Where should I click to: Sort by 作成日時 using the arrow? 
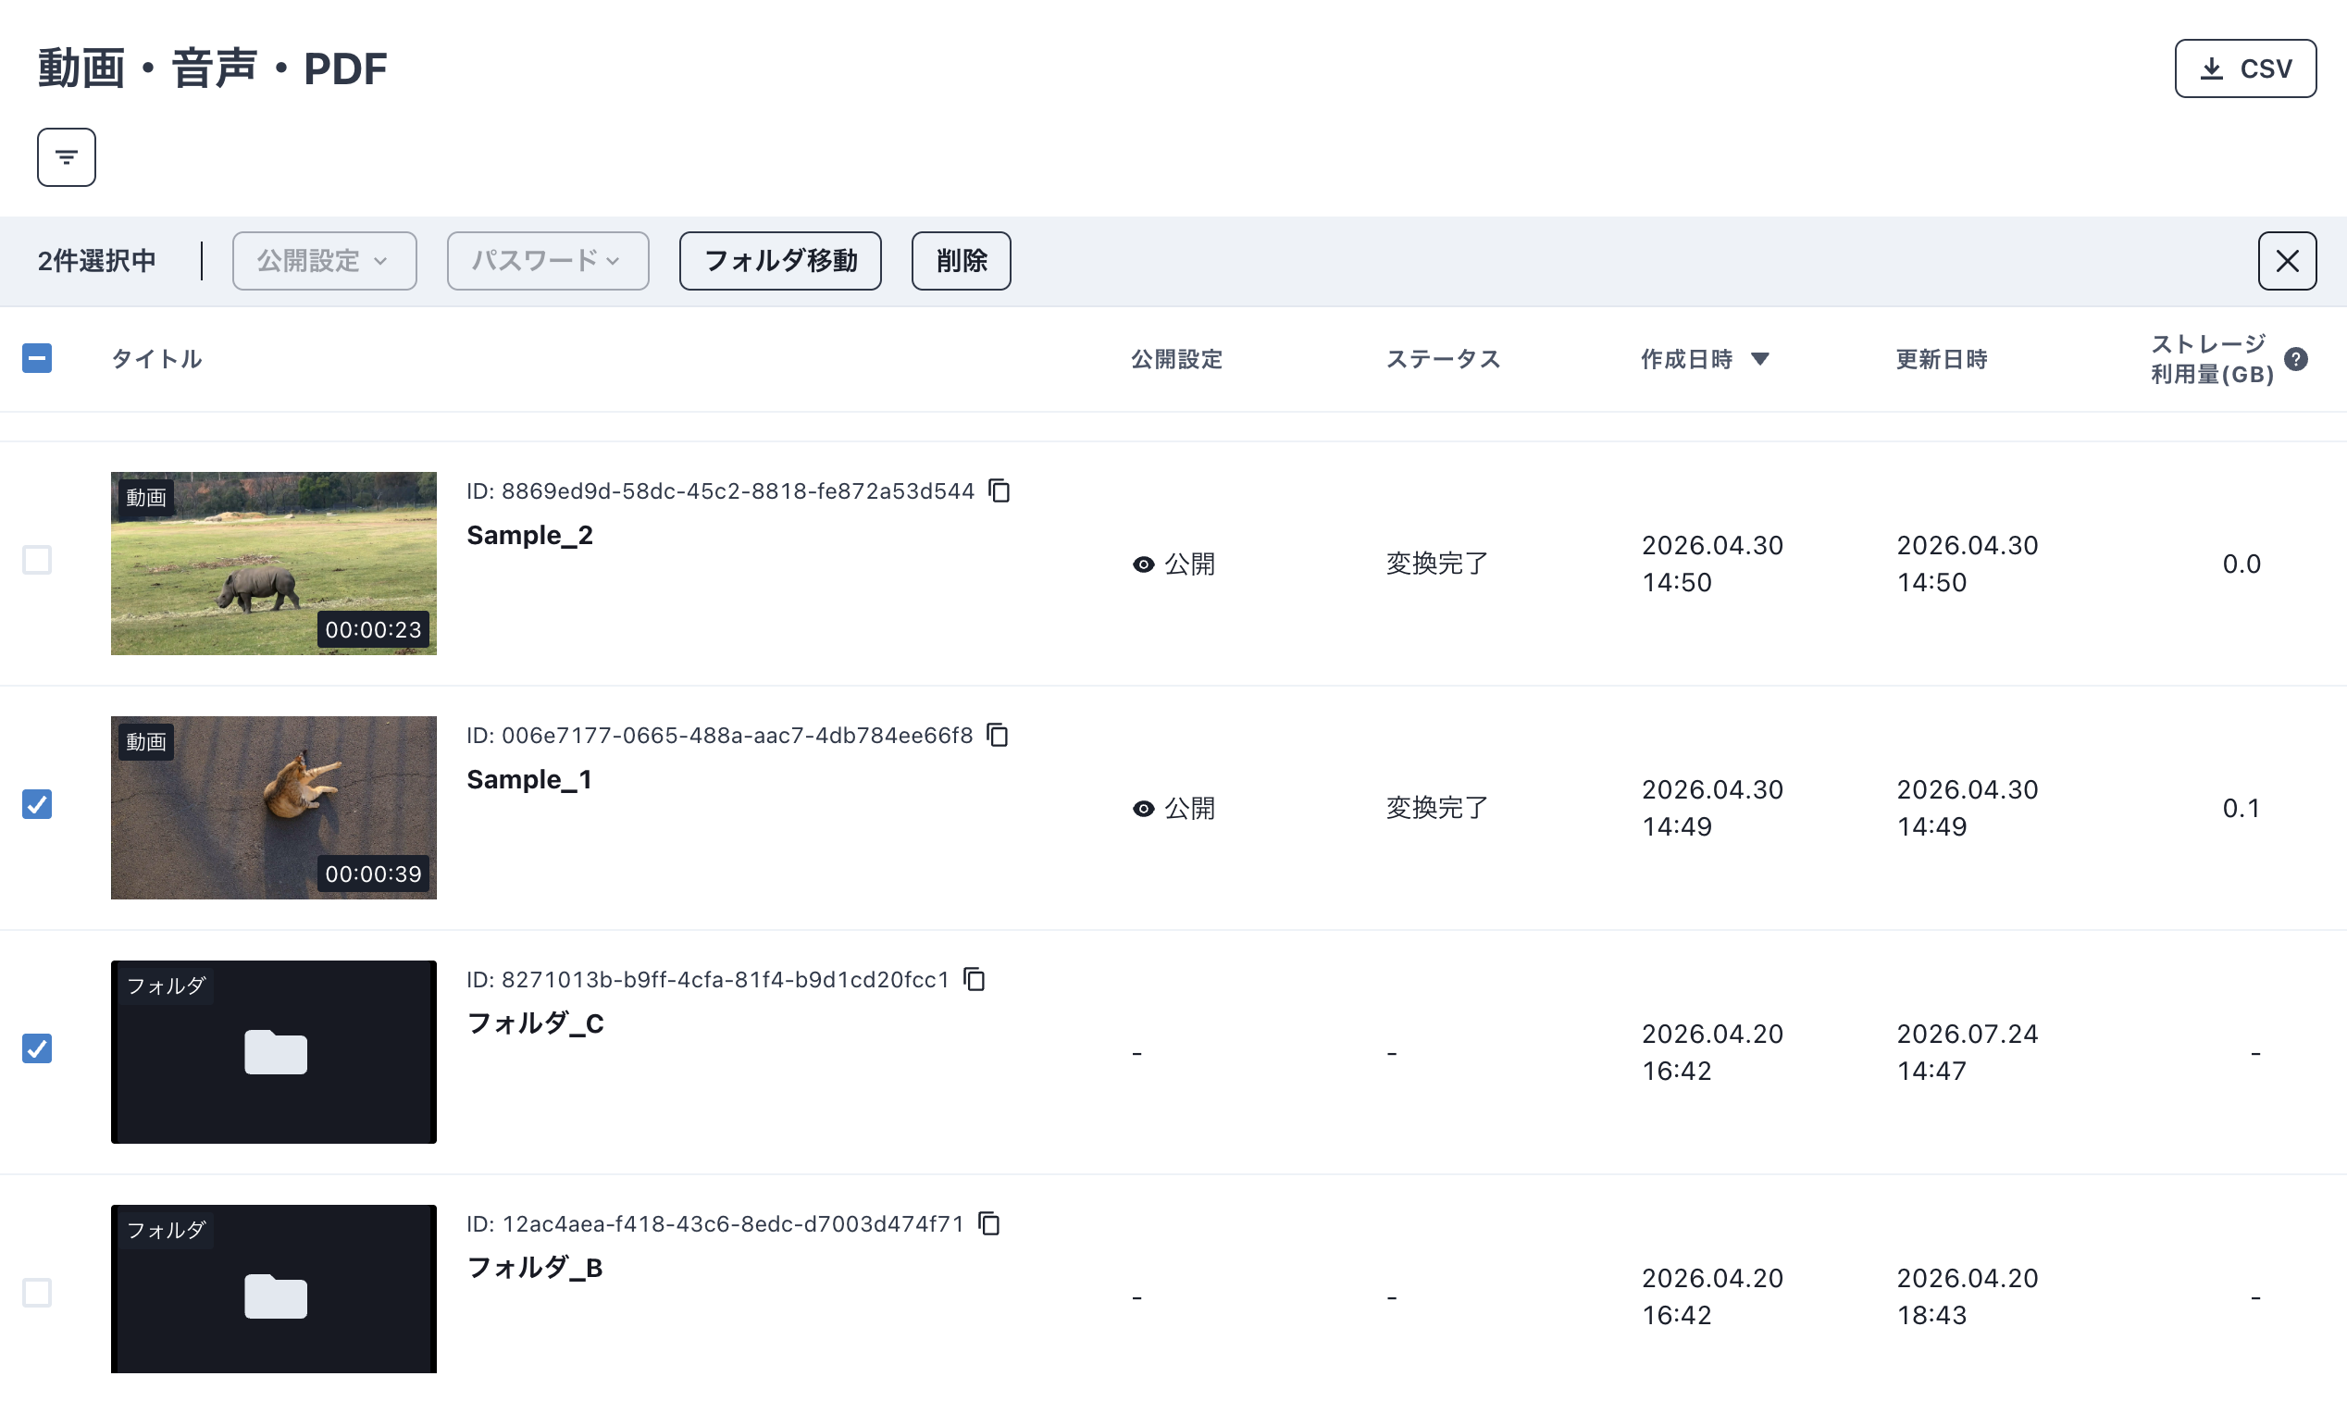click(x=1758, y=359)
